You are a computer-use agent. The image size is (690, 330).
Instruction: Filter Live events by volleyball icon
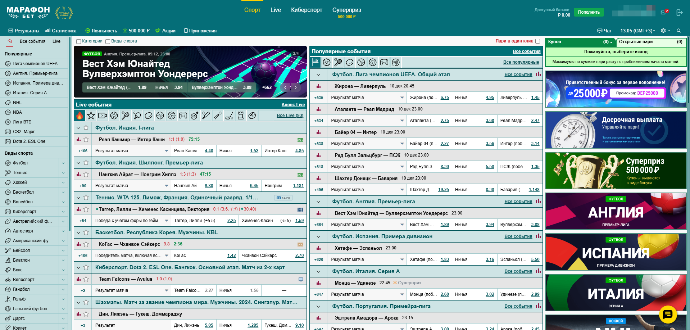pos(172,116)
